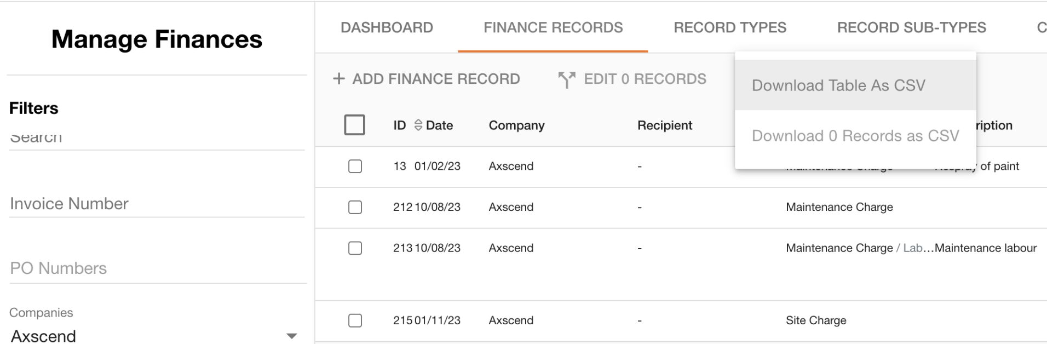The width and height of the screenshot is (1047, 344).
Task: Go to the Record Sub-Types tab
Action: tap(911, 27)
